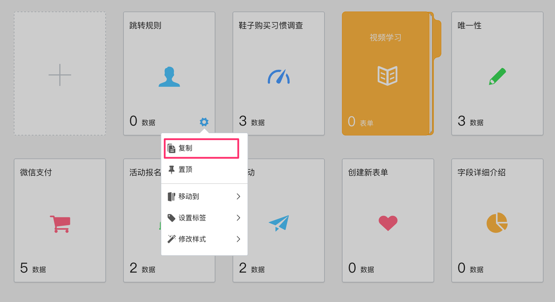
Task: Open the 视频学习 folder tab edge
Action: (x=437, y=39)
